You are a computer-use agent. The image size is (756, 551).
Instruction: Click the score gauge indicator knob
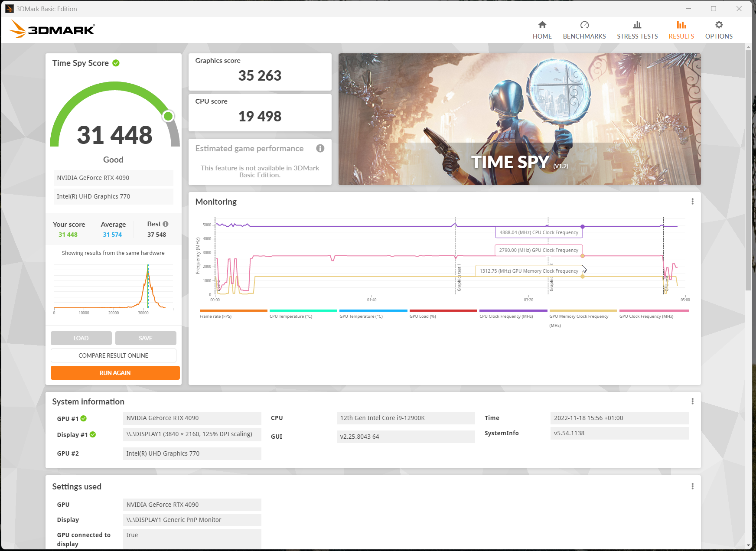[168, 116]
